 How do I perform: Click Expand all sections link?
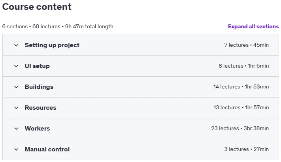(x=253, y=27)
